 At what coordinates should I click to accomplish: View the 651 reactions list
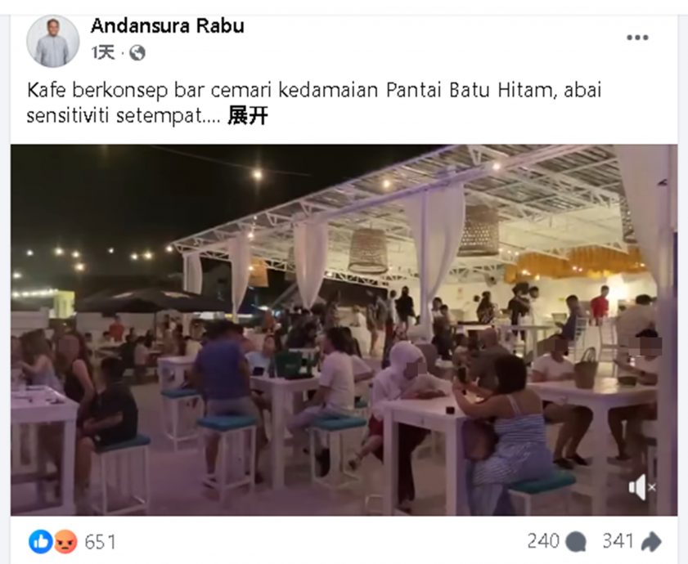pos(100,542)
